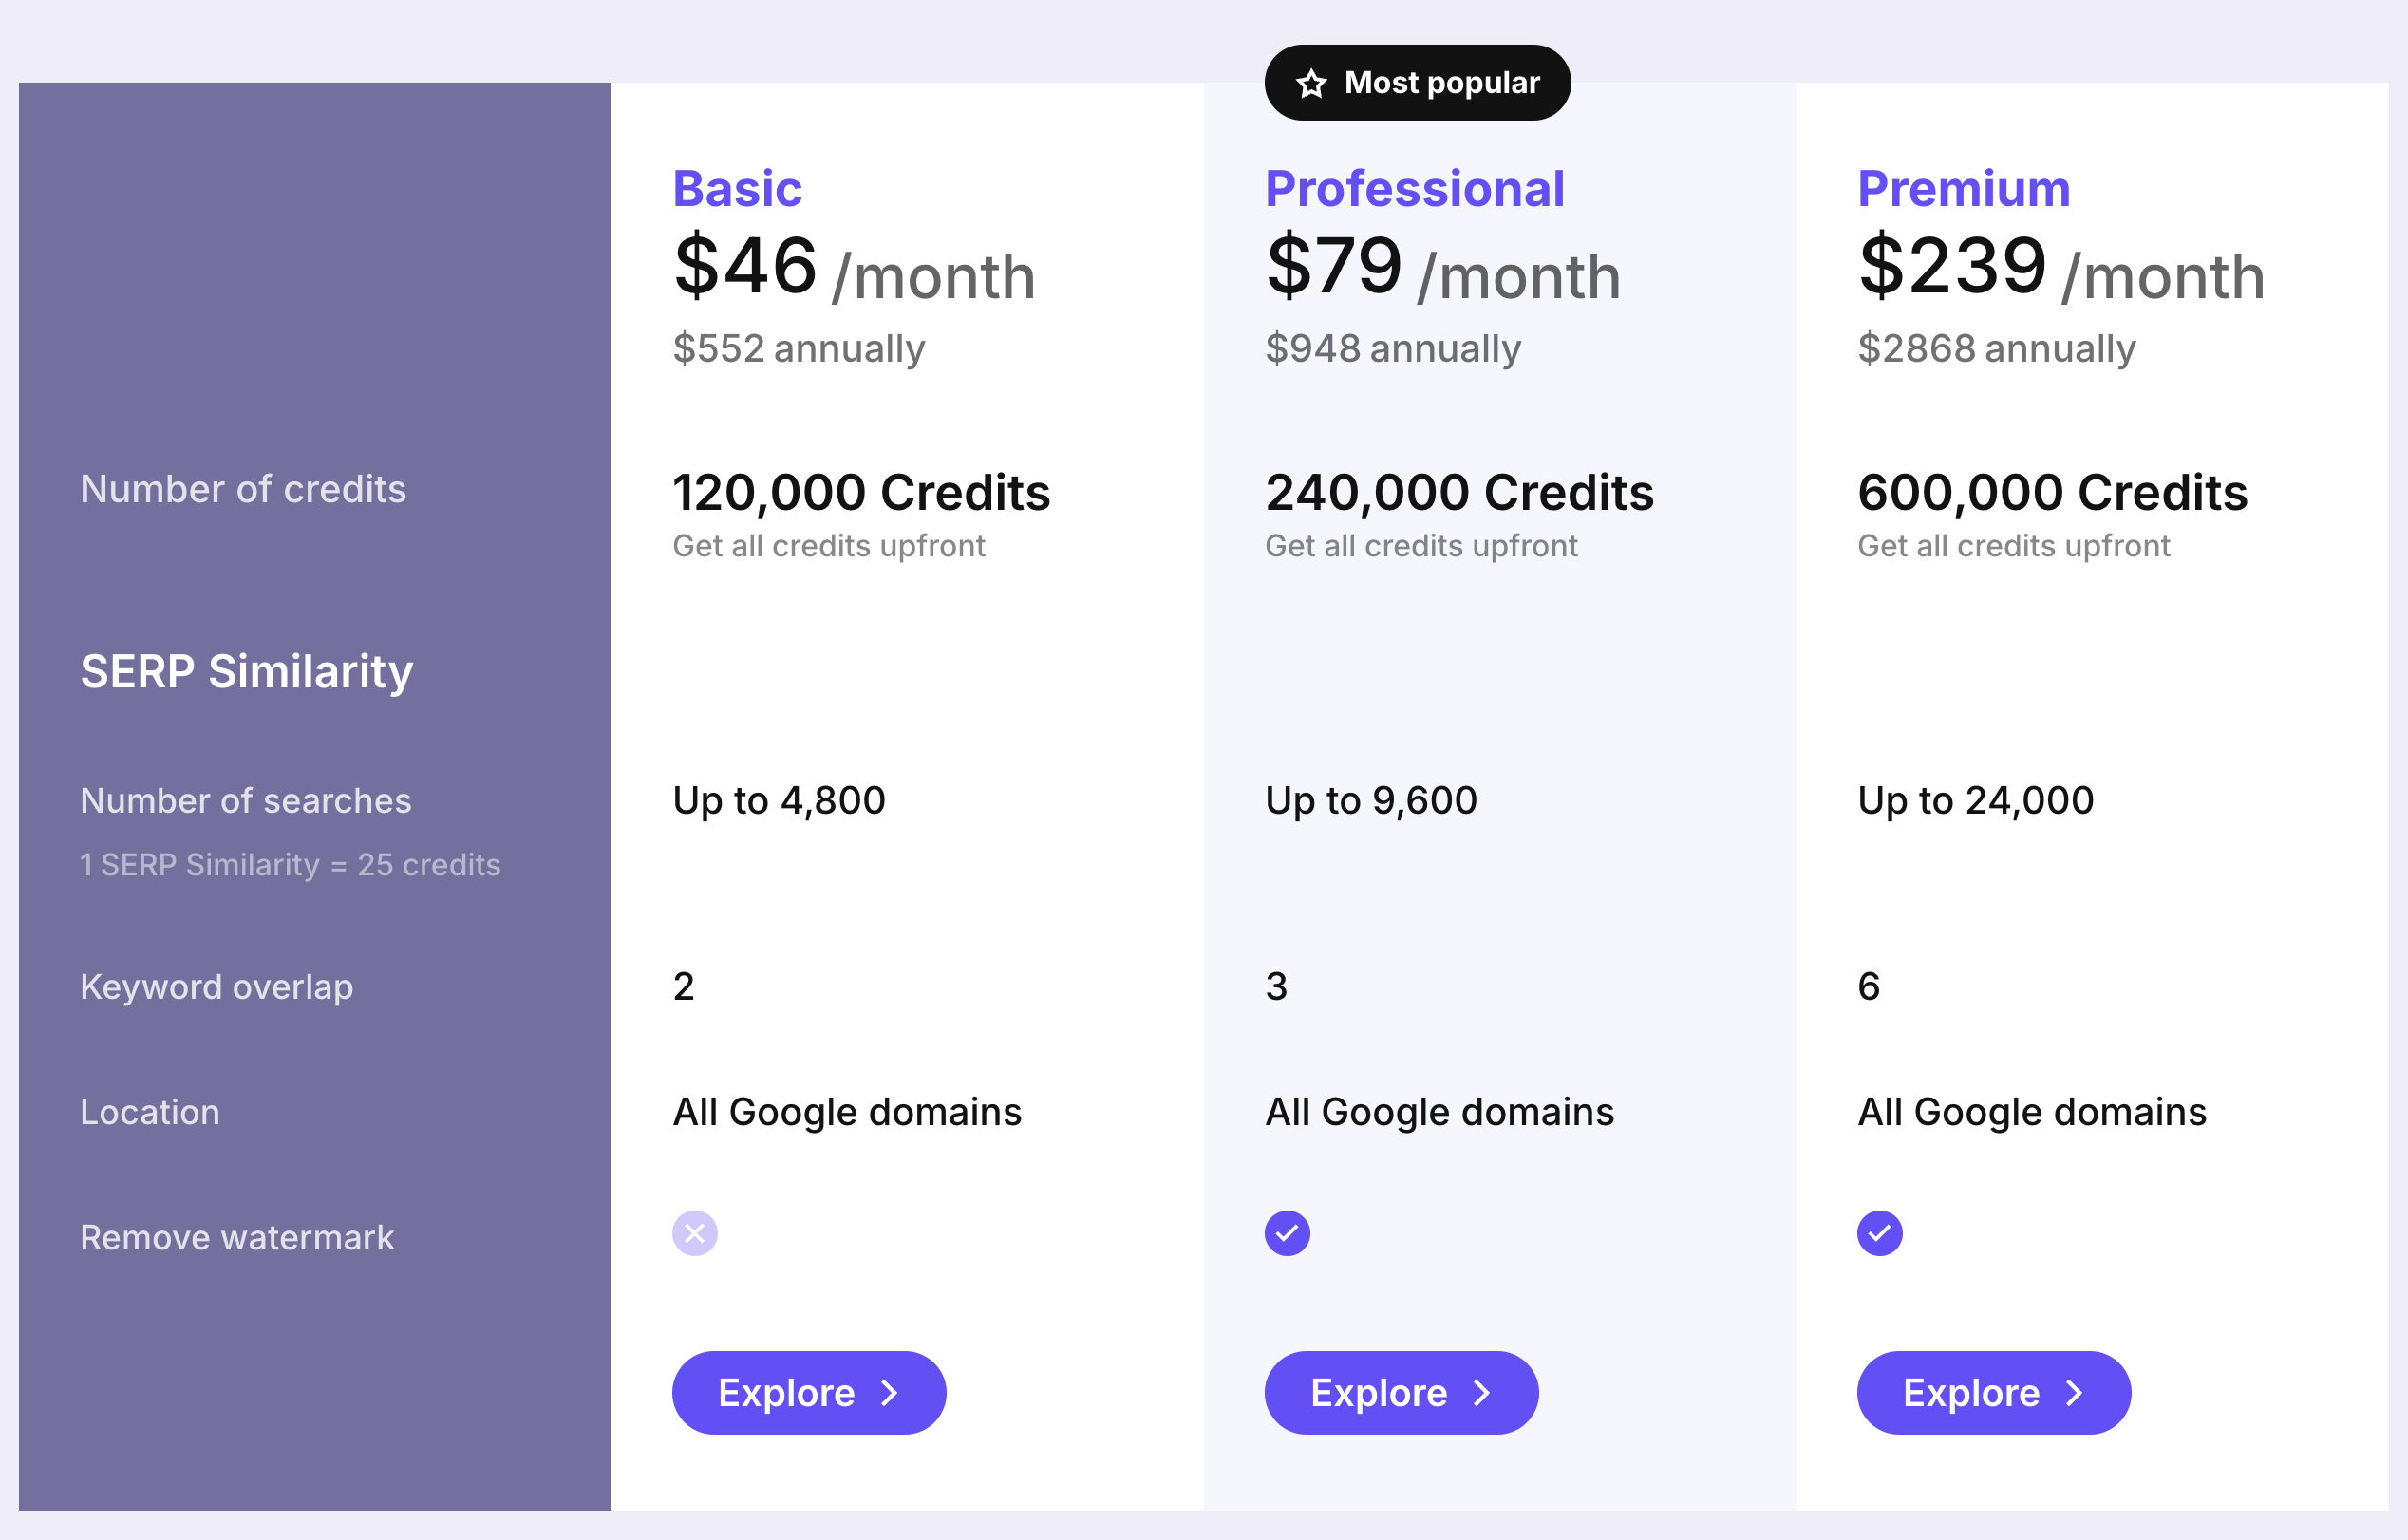Click the 120,000 Credits text
This screenshot has height=1540, width=2408.
tap(861, 492)
